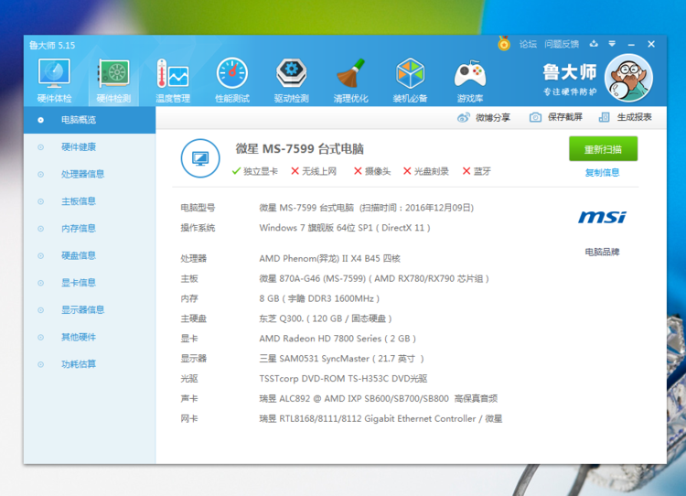Click the 保存截屏 camera icon
Viewport: 686px width, 496px height.
(x=535, y=117)
